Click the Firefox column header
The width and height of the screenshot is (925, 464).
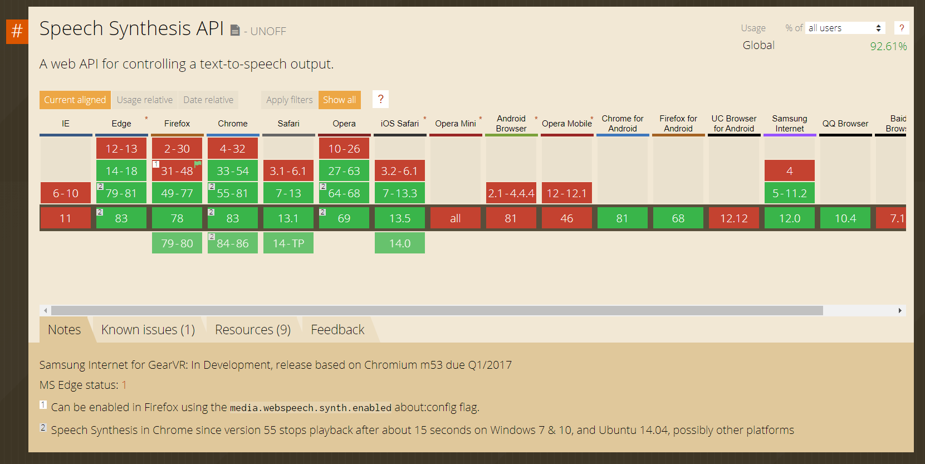pyautogui.click(x=177, y=124)
